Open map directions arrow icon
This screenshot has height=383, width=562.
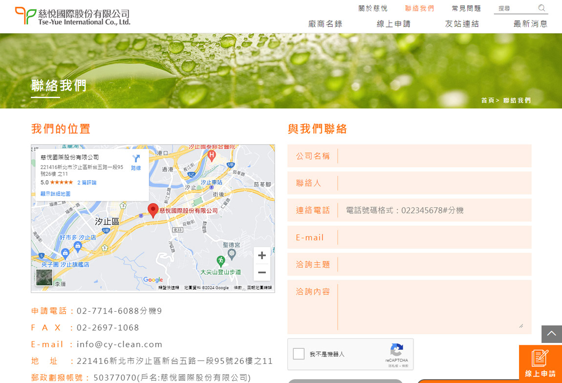[136, 159]
